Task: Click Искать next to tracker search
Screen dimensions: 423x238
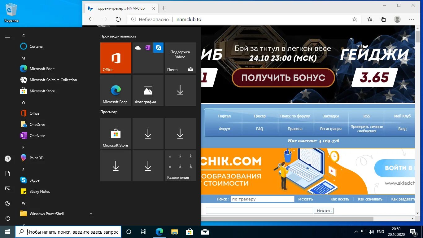Action: click(x=305, y=199)
